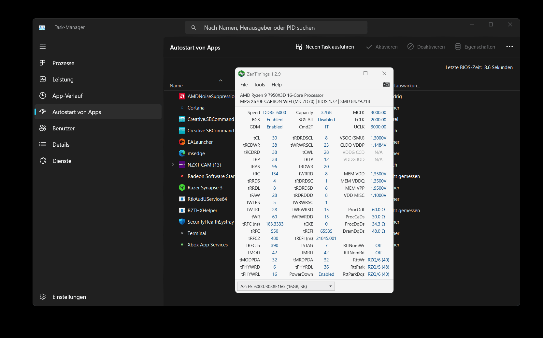This screenshot has width=543, height=338.
Task: Click the EALauncher icon in list
Action: coord(182,142)
